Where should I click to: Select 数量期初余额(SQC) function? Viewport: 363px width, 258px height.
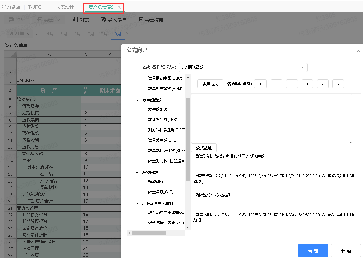(165, 78)
